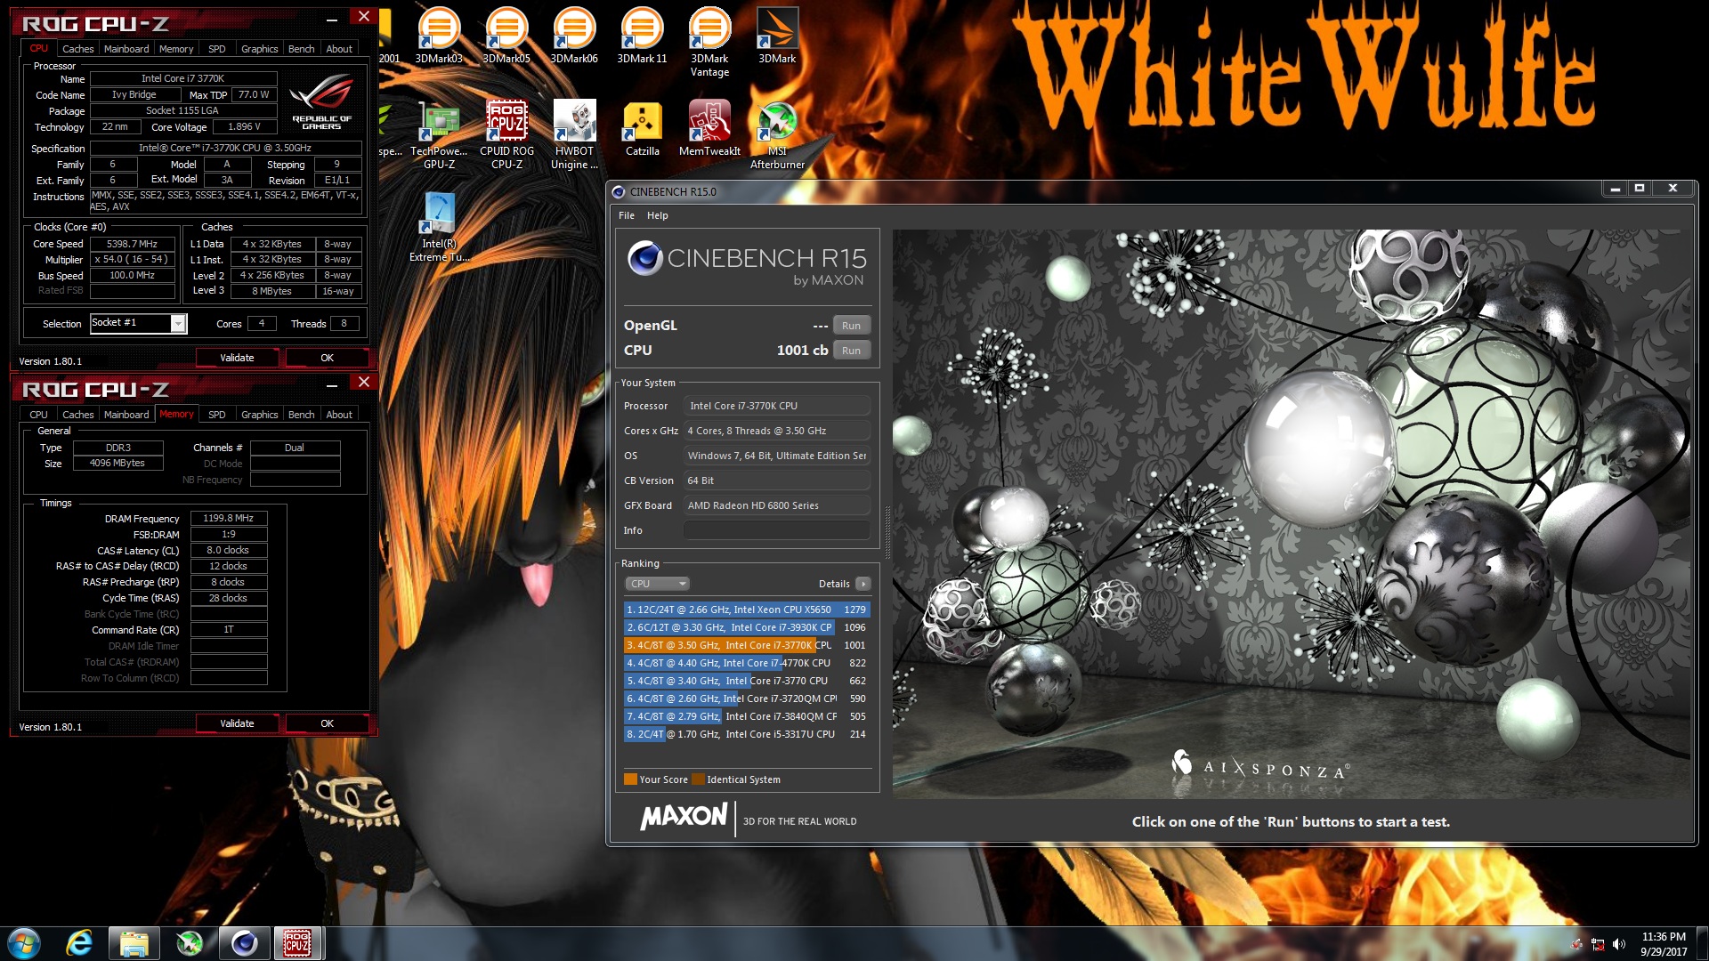Open SPD tab in upper CPU-Z window
This screenshot has width=1709, height=961.
[x=217, y=49]
